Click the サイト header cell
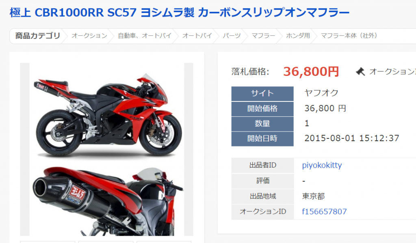 tap(262, 94)
